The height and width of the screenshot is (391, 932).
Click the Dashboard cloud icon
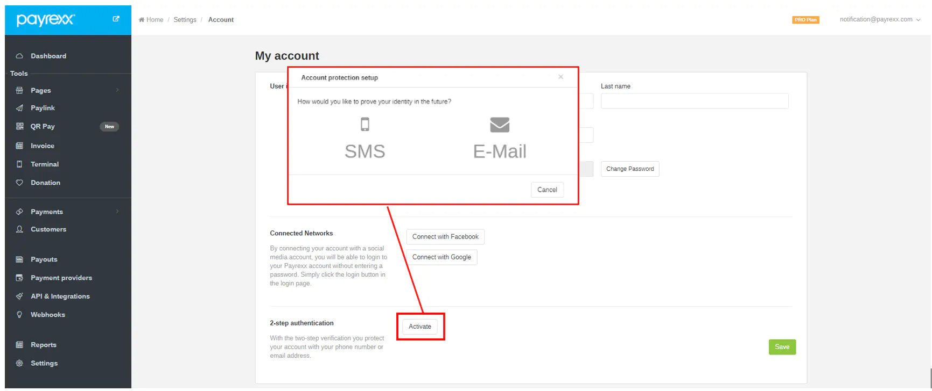[x=19, y=56]
